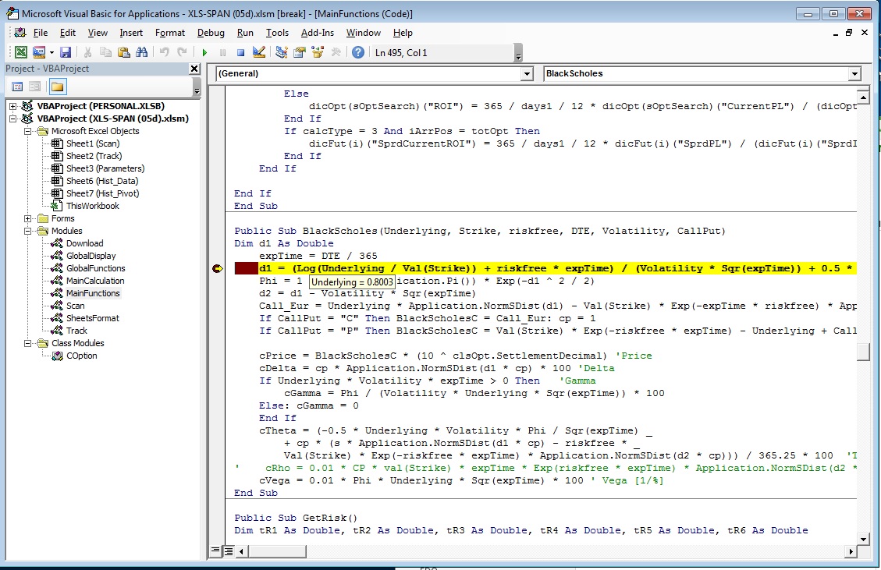This screenshot has width=881, height=570.
Task: Open the (General) object dropdown
Action: click(527, 73)
